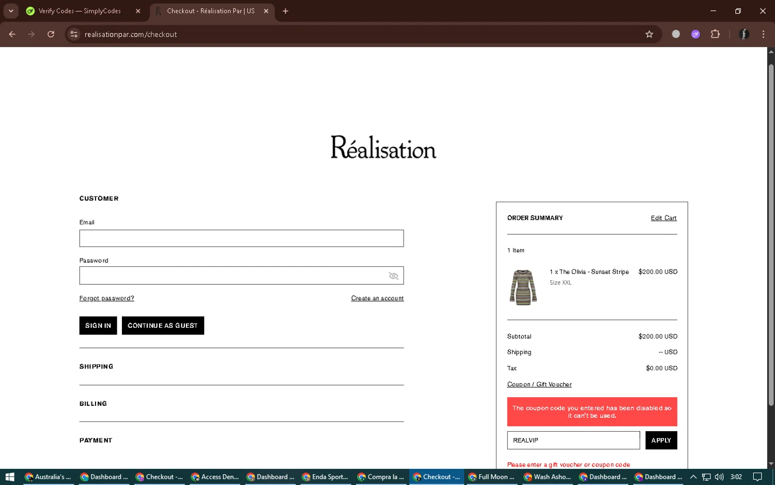This screenshot has height=485, width=775.
Task: Click the Email input field
Action: (241, 238)
